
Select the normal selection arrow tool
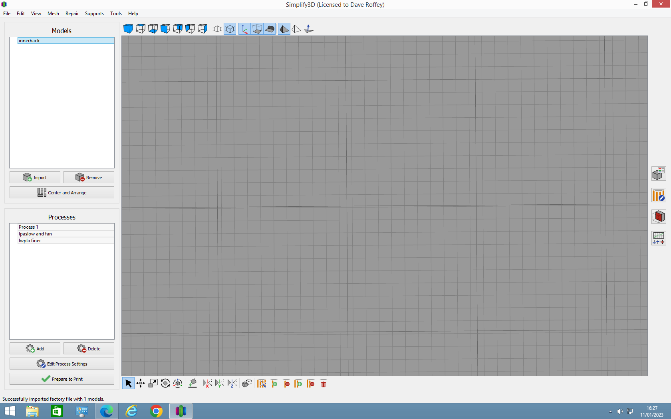128,383
